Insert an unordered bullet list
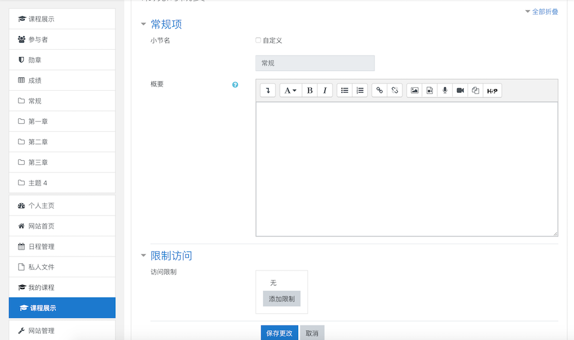The image size is (574, 340). (345, 90)
